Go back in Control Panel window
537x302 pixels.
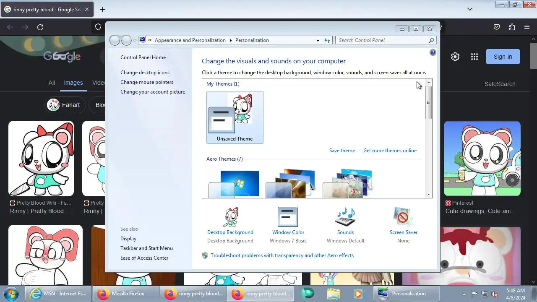coord(115,40)
